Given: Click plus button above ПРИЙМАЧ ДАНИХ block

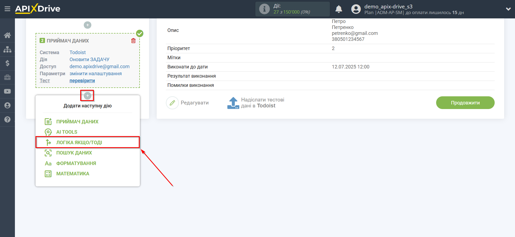Looking at the screenshot, I should tap(88, 25).
